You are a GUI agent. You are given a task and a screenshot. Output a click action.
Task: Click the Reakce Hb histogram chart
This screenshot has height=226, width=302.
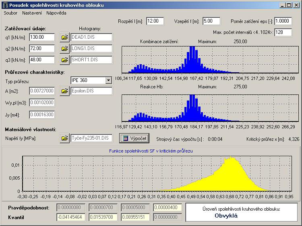click(210, 108)
